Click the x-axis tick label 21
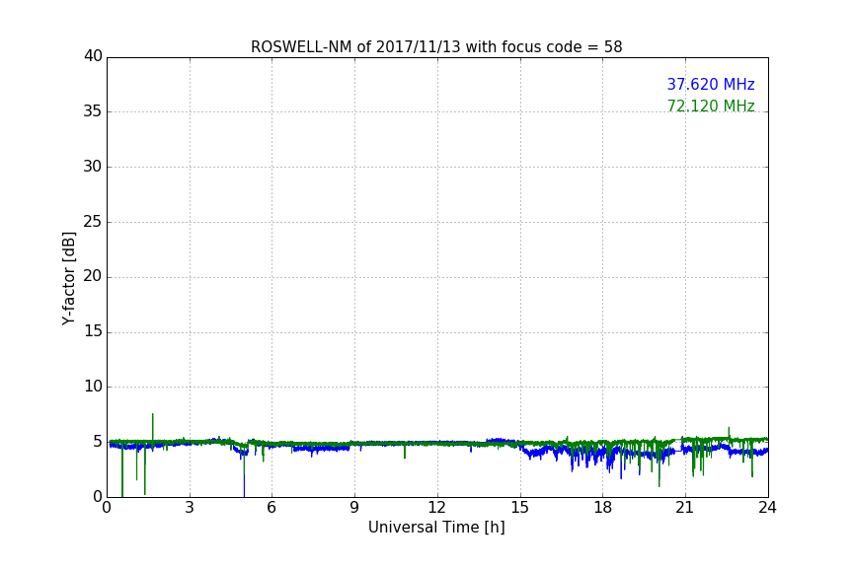The height and width of the screenshot is (568, 853). click(685, 508)
